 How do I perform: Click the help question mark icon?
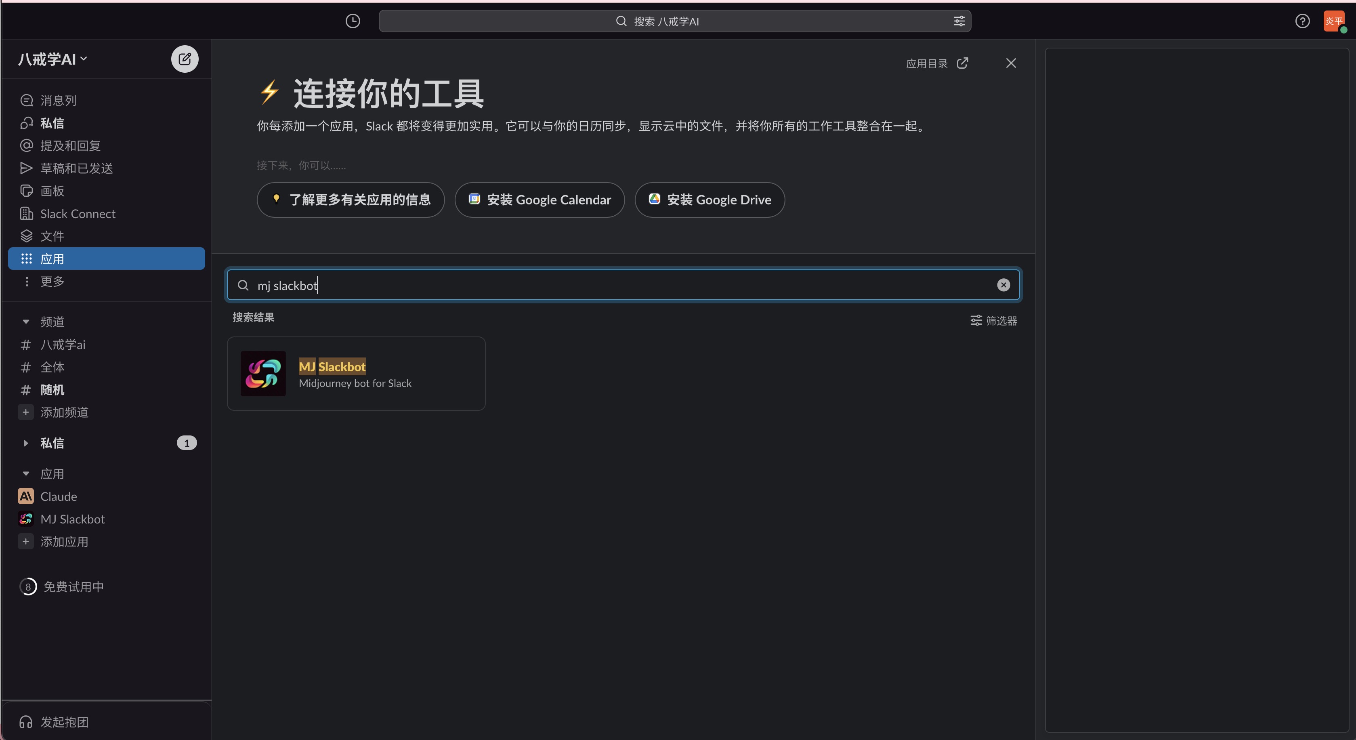click(x=1303, y=21)
